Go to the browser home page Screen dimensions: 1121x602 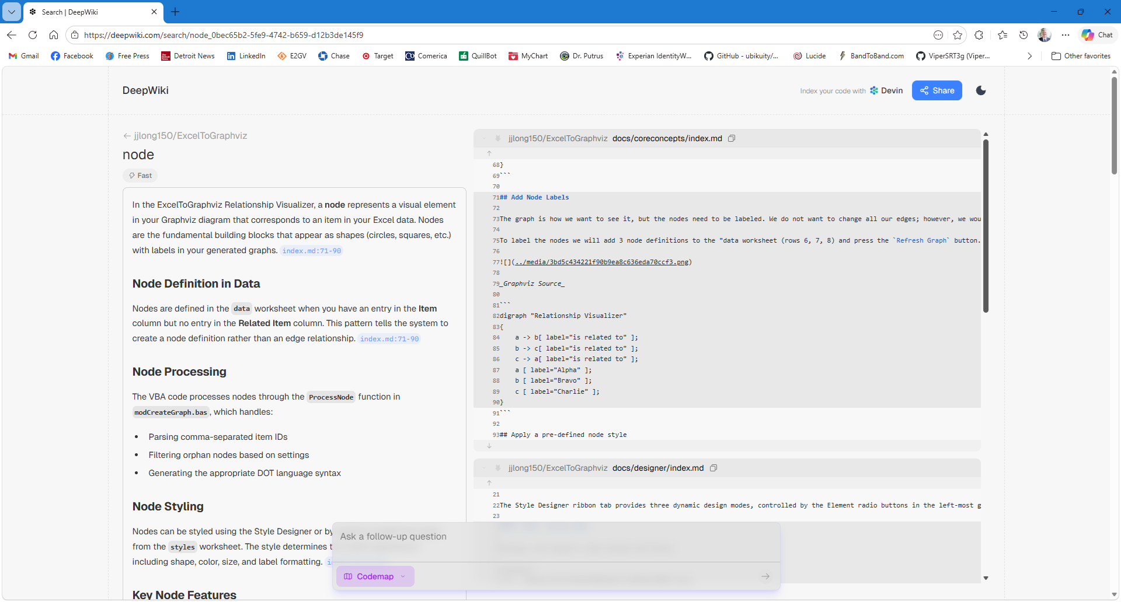(x=54, y=35)
